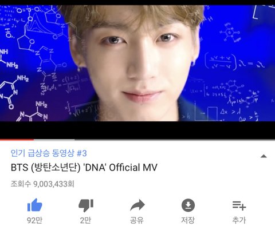Select the 저장 save label
275x230 pixels.
click(x=188, y=220)
